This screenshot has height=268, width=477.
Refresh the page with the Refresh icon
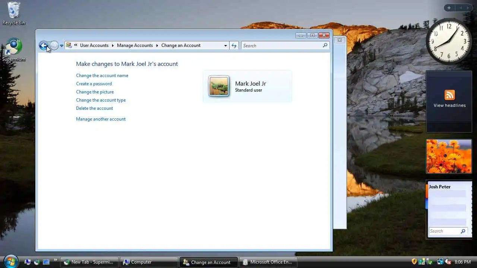[234, 45]
